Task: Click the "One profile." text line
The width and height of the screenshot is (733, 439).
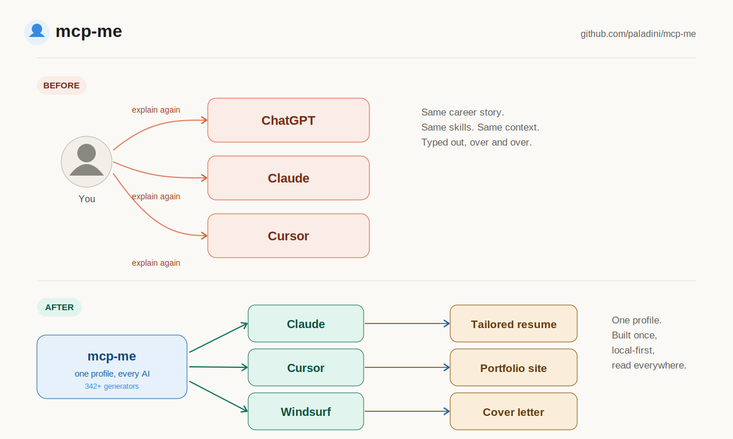Action: (x=637, y=320)
